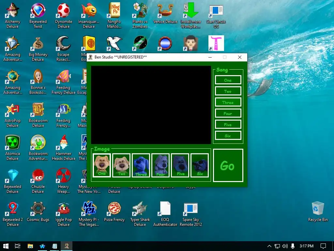Viewport: 334px width, 251px height.
Task: Select Feeding Frenzy Deluxe fish icon
Action: [64, 81]
